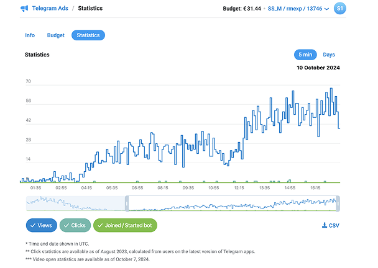The image size is (378, 268).
Task: Select the 5 min interval view
Action: [x=304, y=55]
